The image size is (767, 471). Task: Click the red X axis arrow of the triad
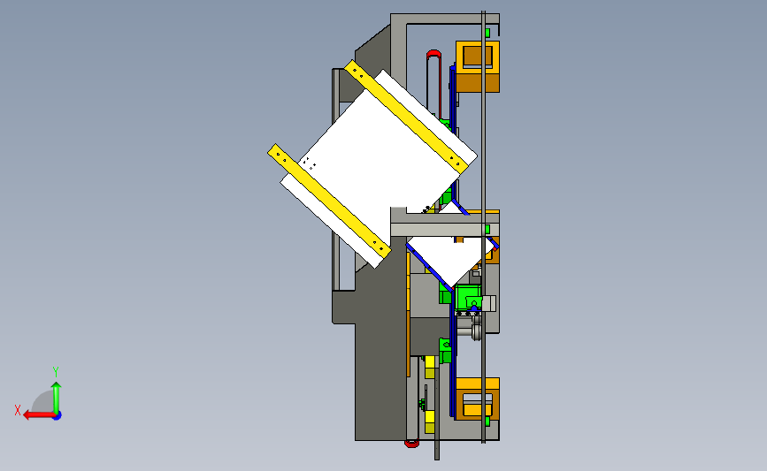point(38,415)
